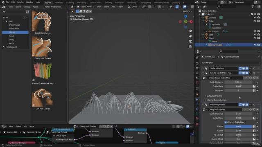Viewport: 262px width, 147px height.
Task: Select the tweak select tool icon in viewport
Action: 72,11
